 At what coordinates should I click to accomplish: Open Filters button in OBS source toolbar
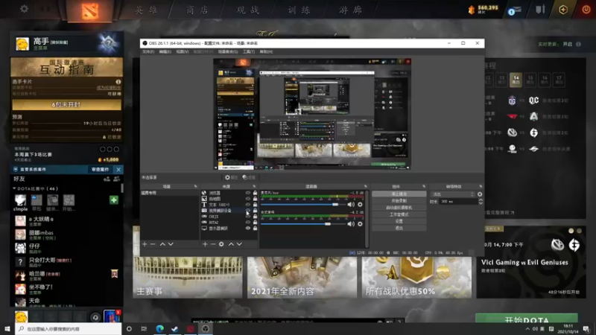pyautogui.click(x=249, y=177)
